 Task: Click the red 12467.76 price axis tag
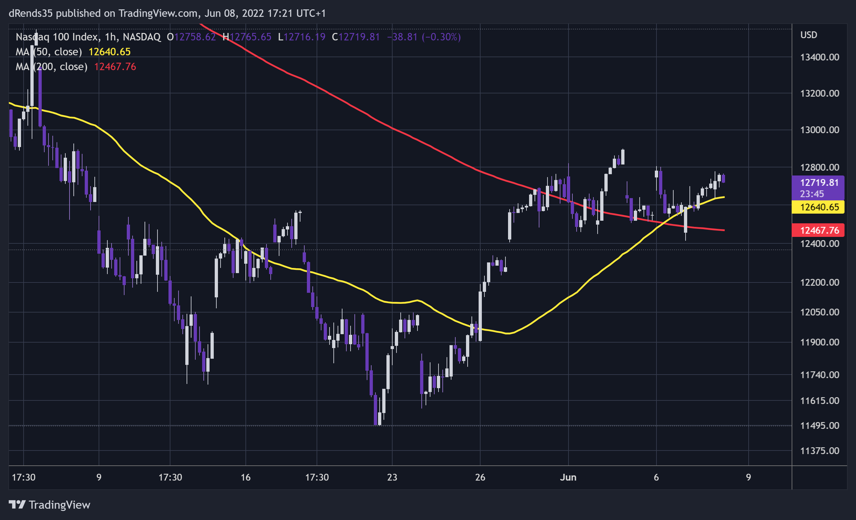pos(818,230)
